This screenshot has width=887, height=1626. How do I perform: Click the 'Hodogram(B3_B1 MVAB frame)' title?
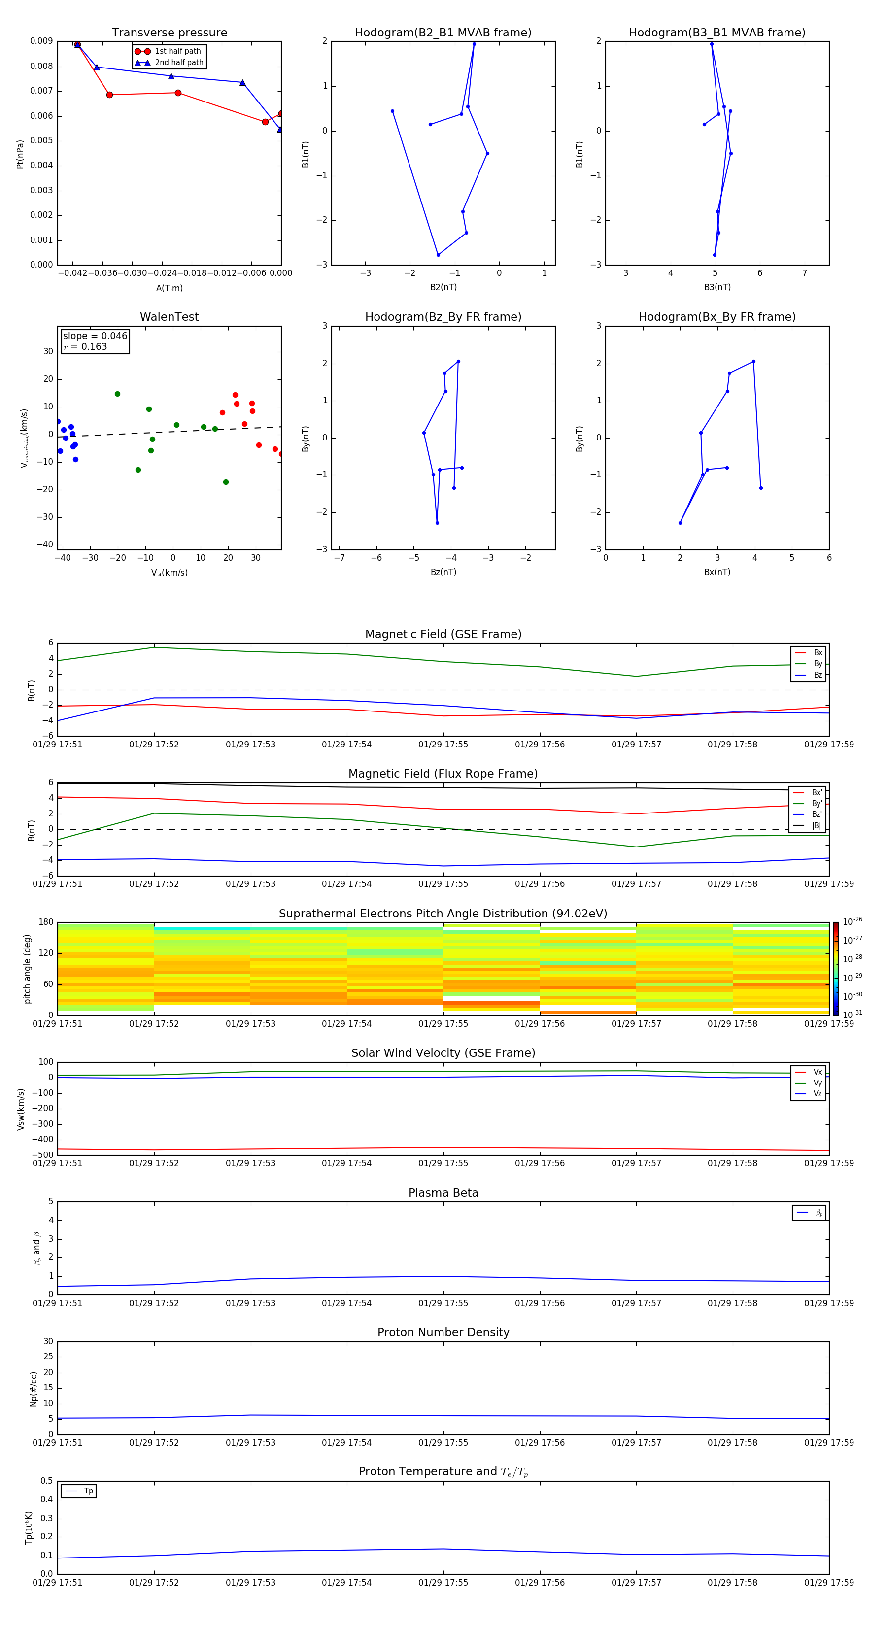pos(717,33)
